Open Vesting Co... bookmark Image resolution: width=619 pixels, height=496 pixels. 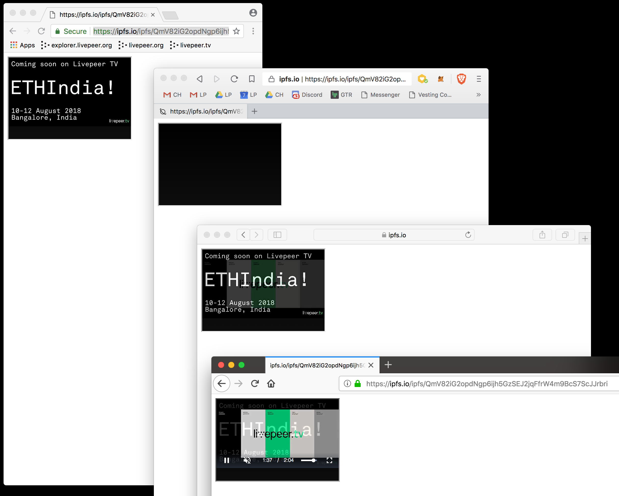tap(430, 95)
